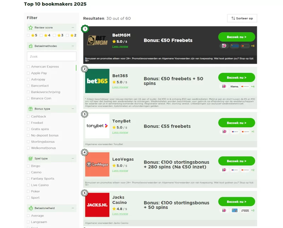Viewport: 283px width, 228px height.
Task: Click the Betaalmethodes wallet icon
Action: tap(31, 46)
